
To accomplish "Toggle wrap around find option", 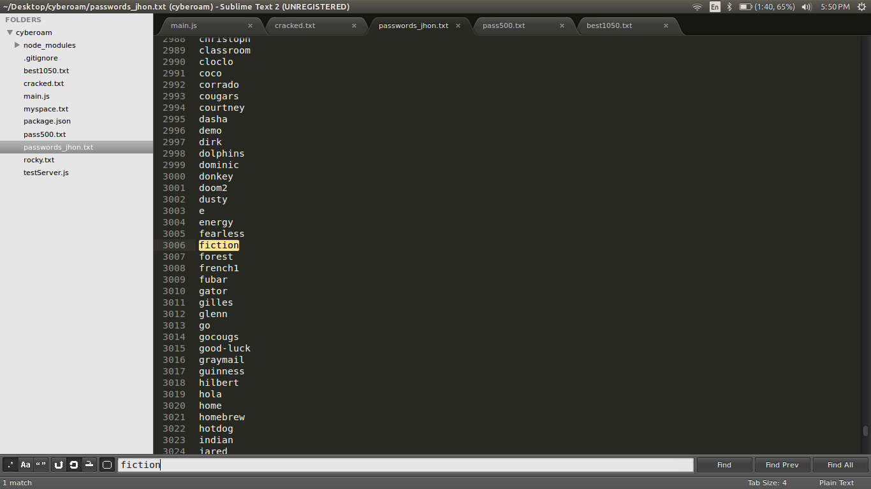I will click(74, 465).
